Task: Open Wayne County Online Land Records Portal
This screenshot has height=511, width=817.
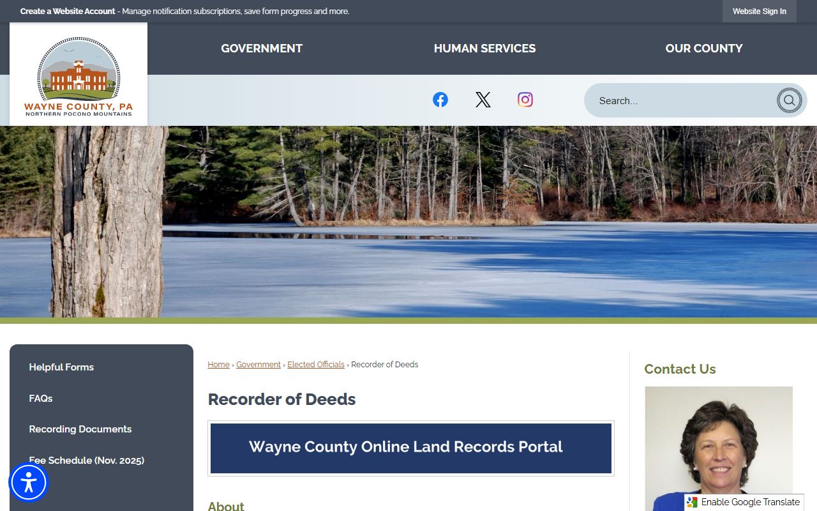Action: (411, 448)
